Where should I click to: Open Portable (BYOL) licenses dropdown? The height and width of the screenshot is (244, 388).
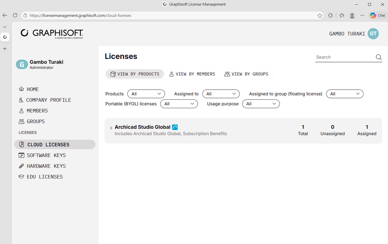click(x=179, y=104)
